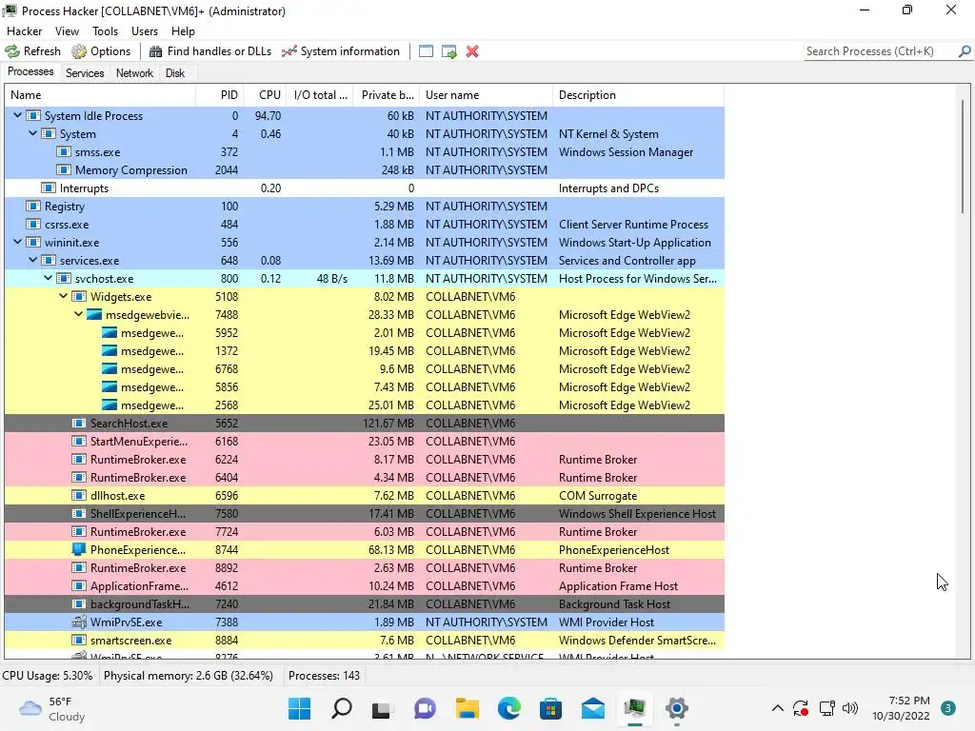The width and height of the screenshot is (975, 731).
Task: Click the Refresh toolbar icon
Action: coord(12,51)
